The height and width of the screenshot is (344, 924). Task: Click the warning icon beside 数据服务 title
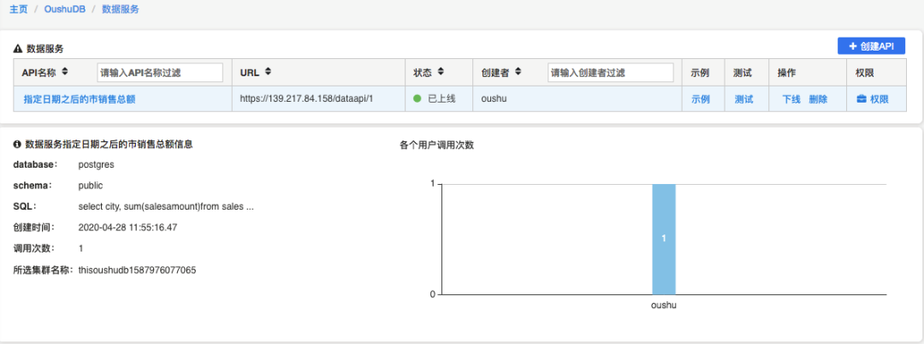pos(18,49)
